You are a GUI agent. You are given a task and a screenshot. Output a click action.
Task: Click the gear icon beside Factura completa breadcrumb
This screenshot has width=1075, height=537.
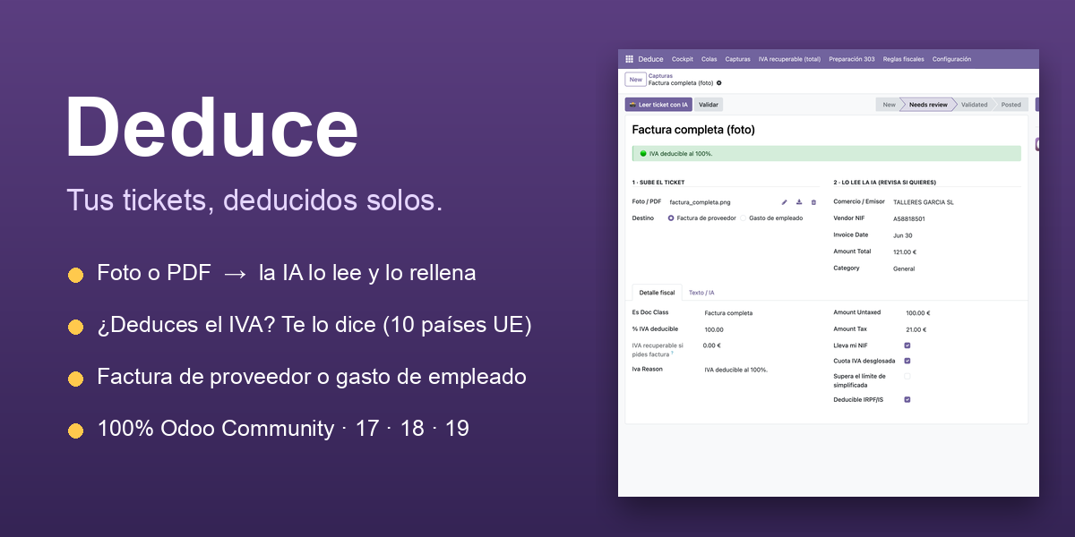pos(718,82)
